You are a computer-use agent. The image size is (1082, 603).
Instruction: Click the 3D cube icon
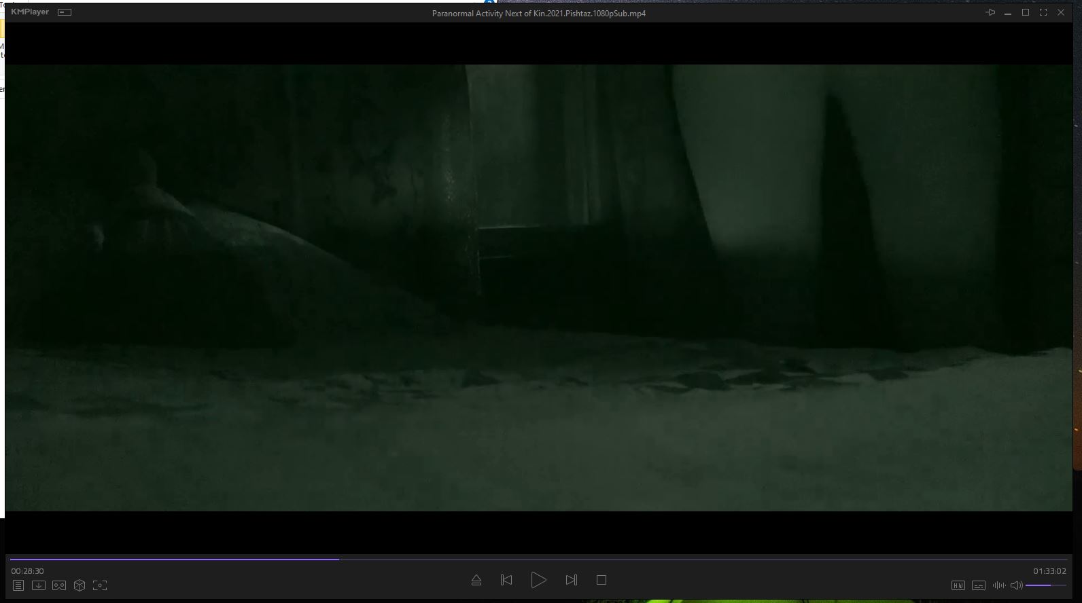point(80,585)
